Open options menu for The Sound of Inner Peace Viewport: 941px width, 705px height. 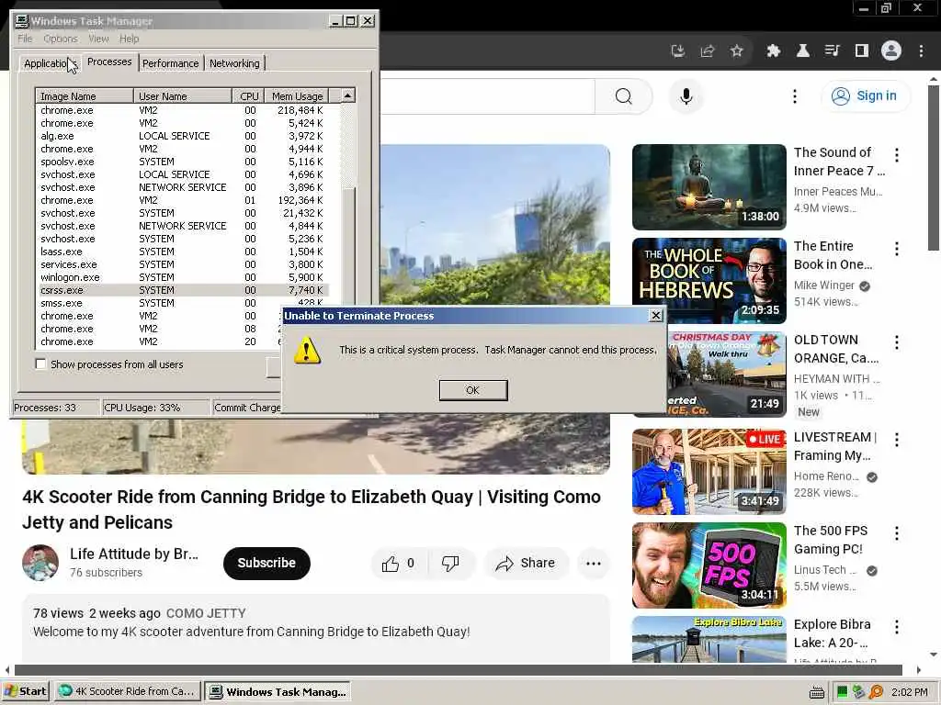click(x=897, y=155)
